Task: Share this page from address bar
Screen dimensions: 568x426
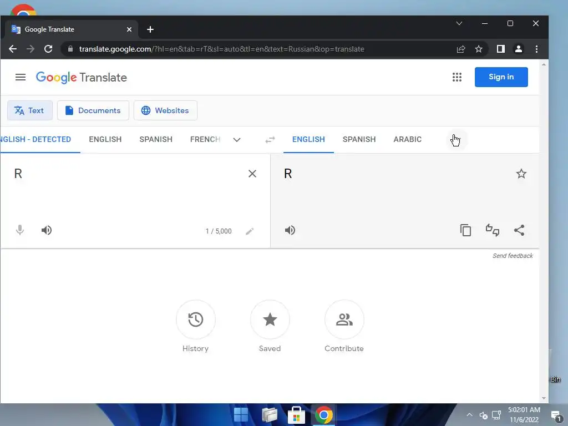Action: click(x=461, y=49)
